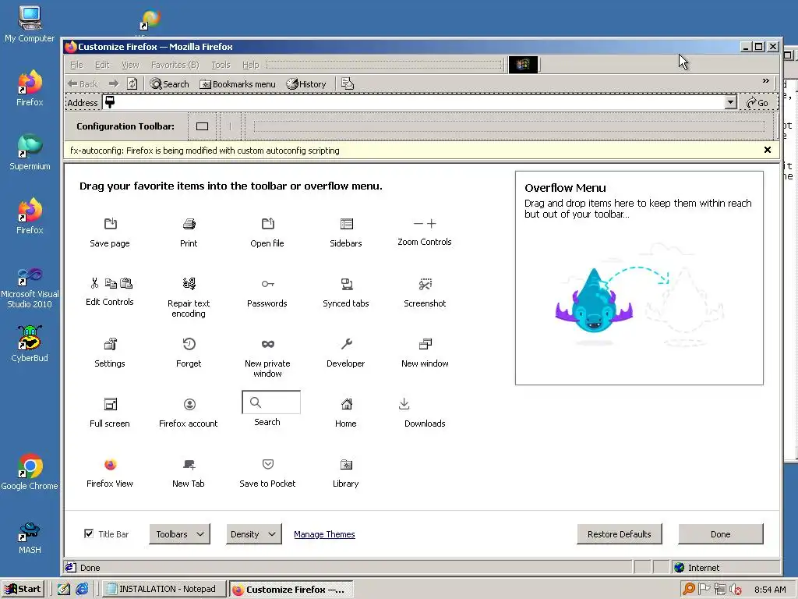
Task: Select the Forget icon
Action: click(x=189, y=344)
